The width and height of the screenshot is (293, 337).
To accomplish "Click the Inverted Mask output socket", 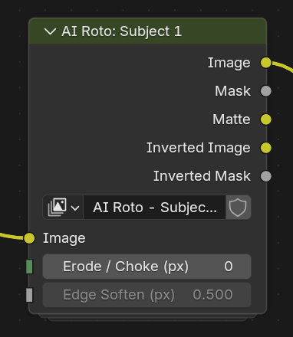I will (x=266, y=176).
